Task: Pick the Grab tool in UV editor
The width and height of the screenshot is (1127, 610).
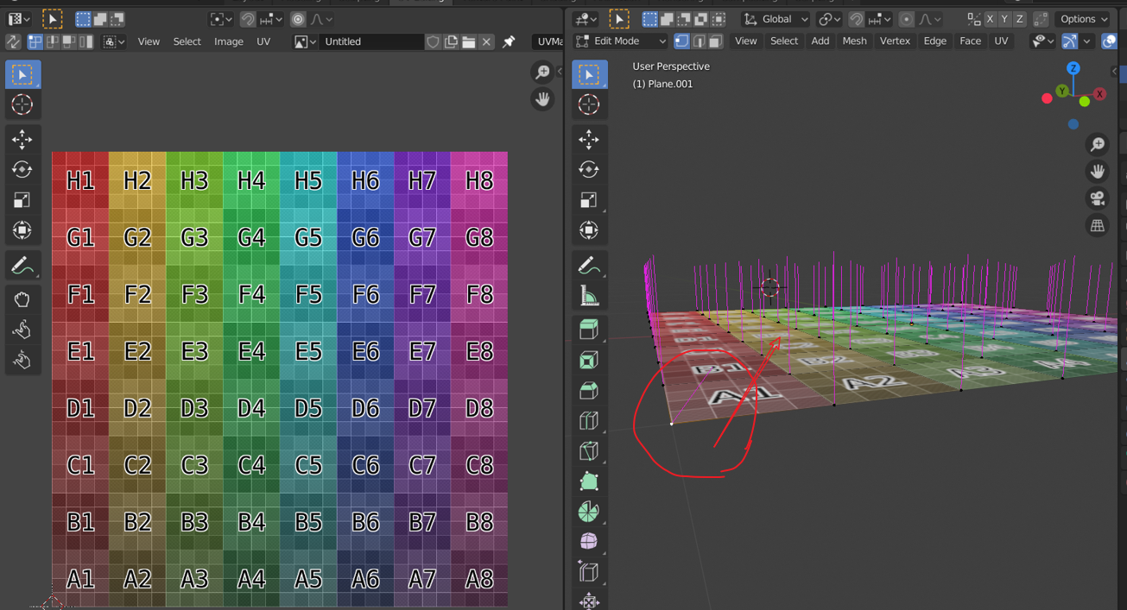Action: click(x=22, y=299)
